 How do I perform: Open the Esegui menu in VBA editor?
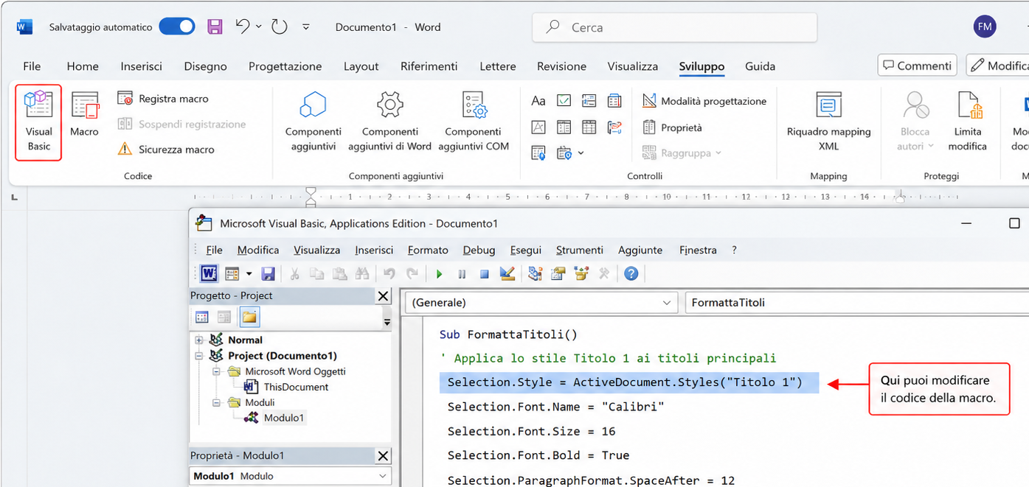click(526, 250)
